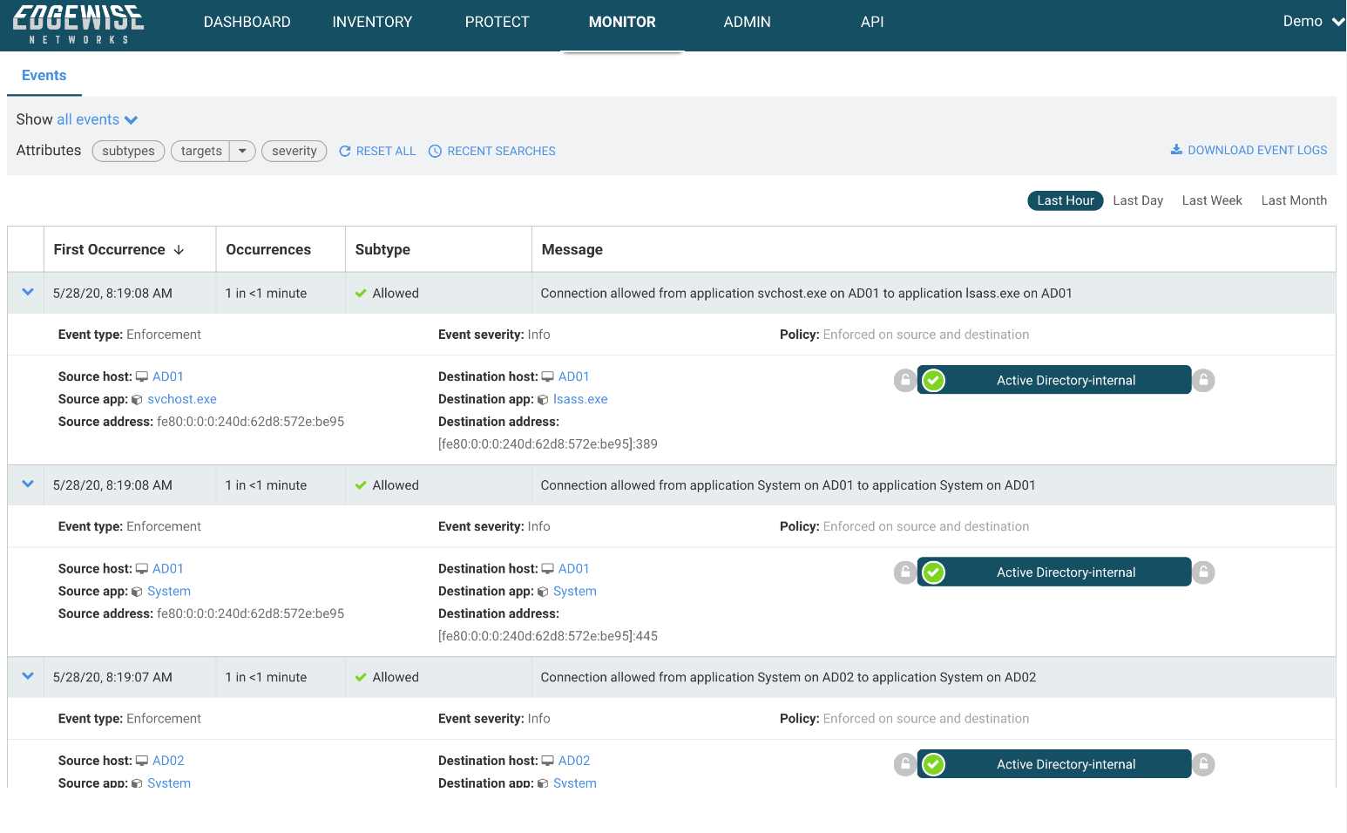
Task: Select the Events tab
Action: (x=44, y=76)
